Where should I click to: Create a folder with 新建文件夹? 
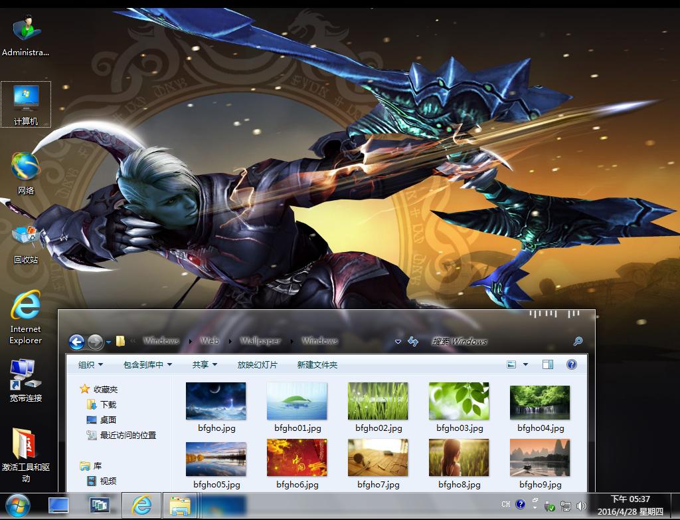[317, 365]
